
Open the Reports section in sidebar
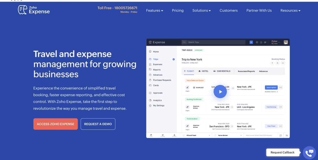[156, 69]
